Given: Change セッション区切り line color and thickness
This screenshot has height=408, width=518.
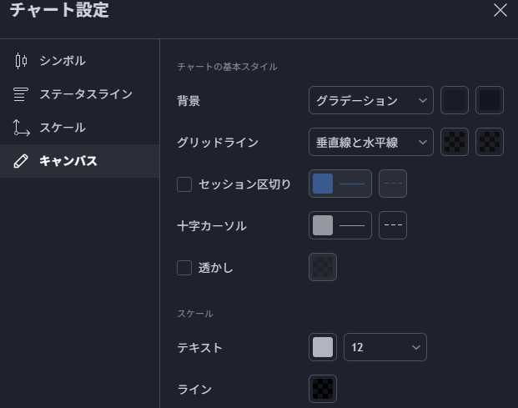Looking at the screenshot, I should tap(340, 184).
